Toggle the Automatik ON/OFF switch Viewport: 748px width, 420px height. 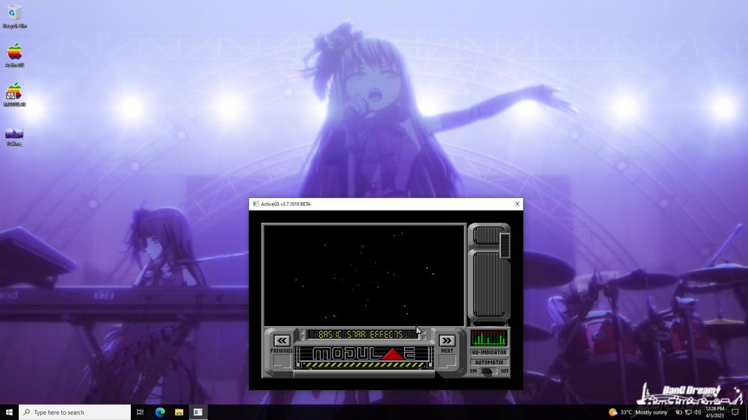tap(489, 371)
